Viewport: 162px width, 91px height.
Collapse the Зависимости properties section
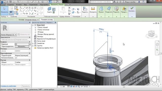(x=29, y=37)
